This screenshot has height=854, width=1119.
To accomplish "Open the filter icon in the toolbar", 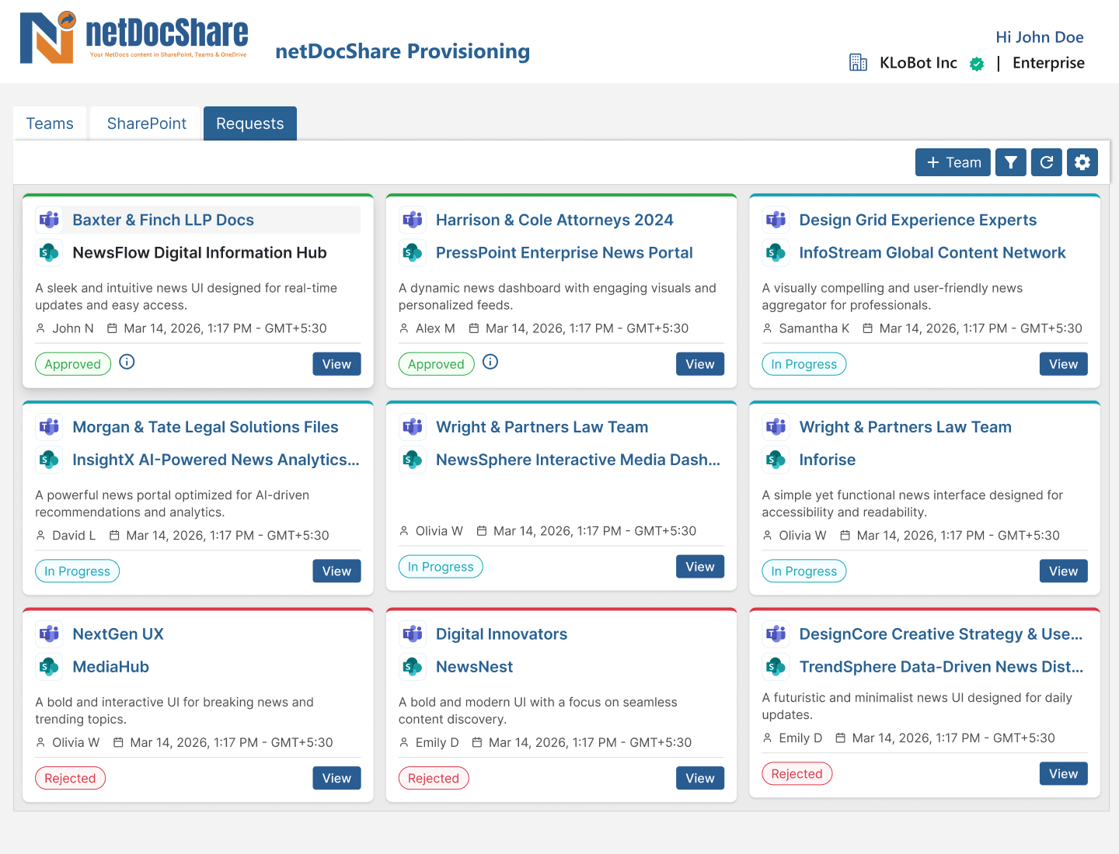I will click(x=1010, y=162).
